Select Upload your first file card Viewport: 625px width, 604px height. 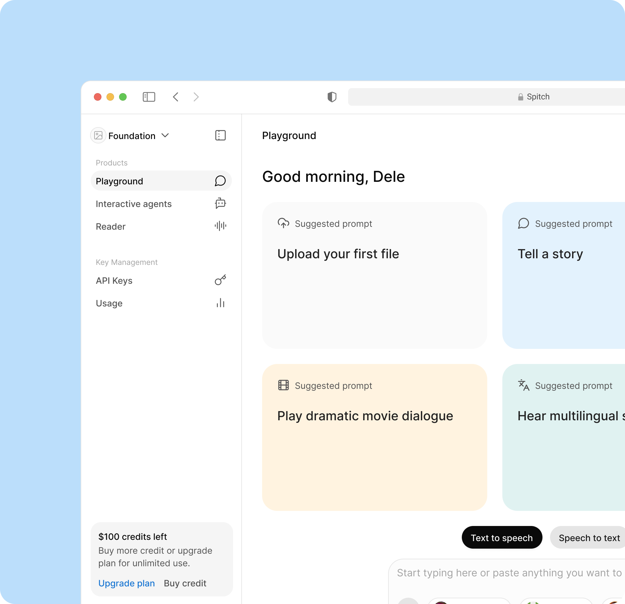tap(374, 275)
